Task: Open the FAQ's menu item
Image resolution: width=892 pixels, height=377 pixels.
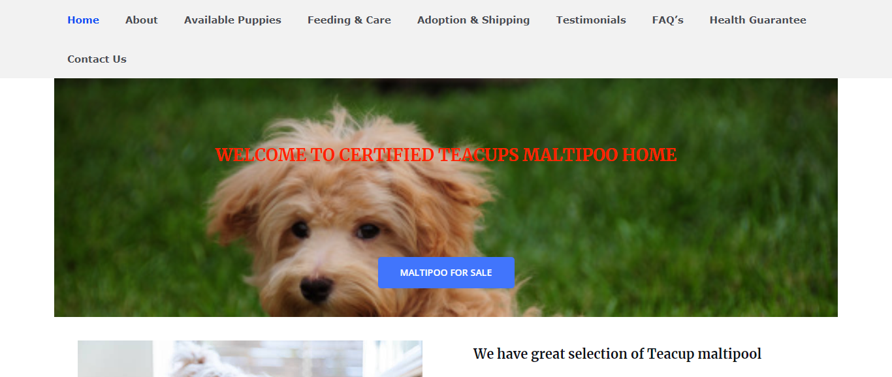Action: (667, 20)
